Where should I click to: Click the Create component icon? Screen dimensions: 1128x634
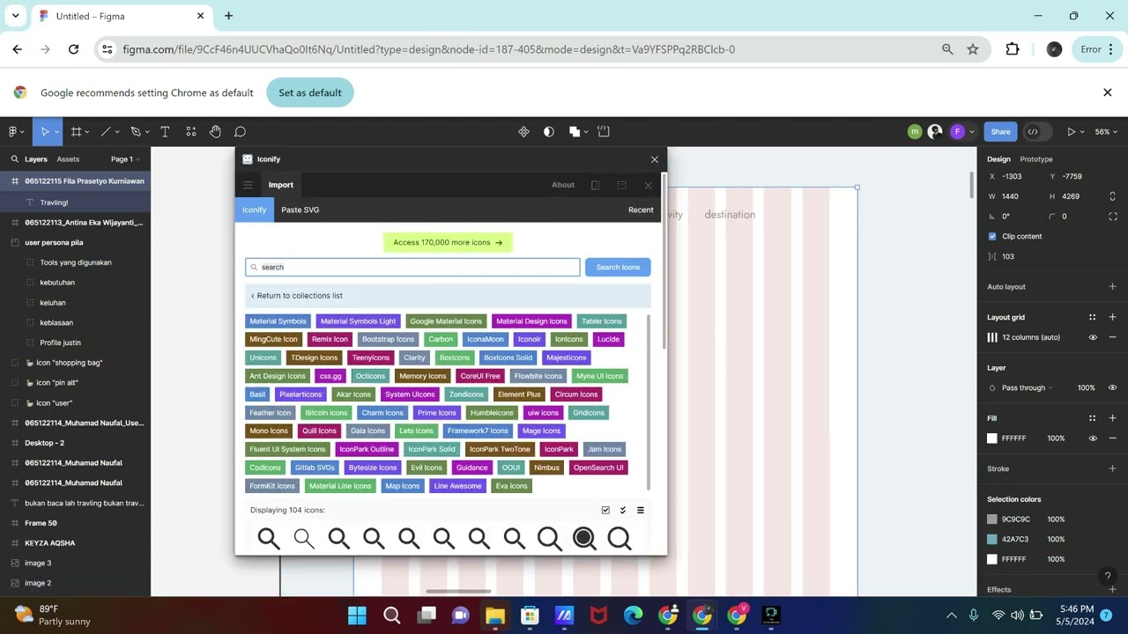click(x=523, y=131)
